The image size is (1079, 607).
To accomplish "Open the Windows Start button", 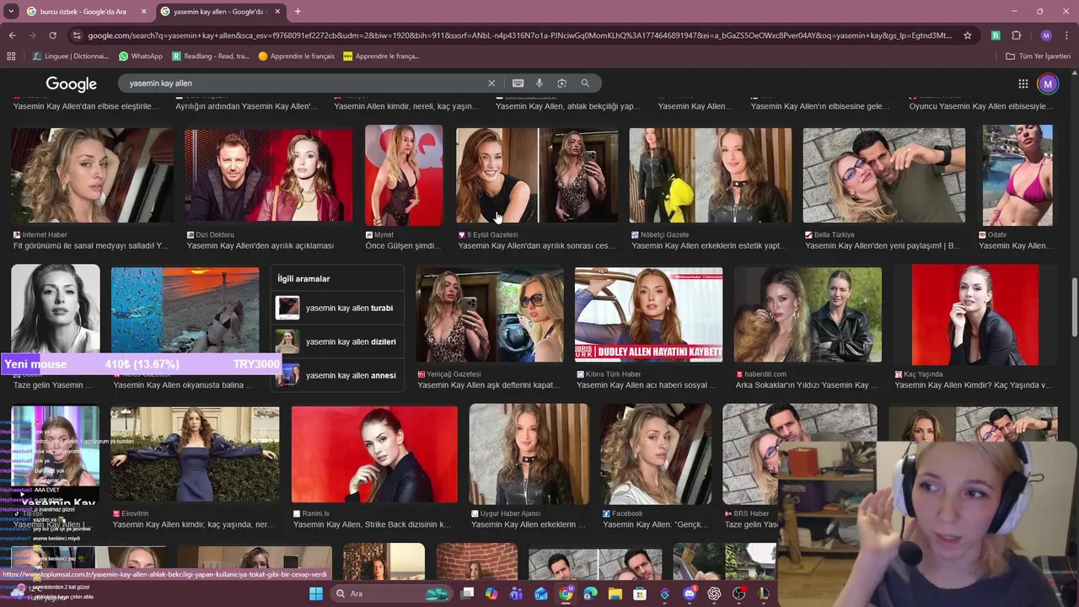I will coord(316,594).
